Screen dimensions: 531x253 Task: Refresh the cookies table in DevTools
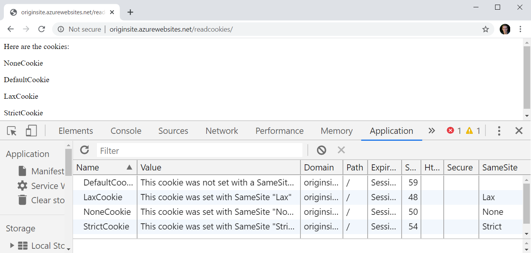point(85,150)
